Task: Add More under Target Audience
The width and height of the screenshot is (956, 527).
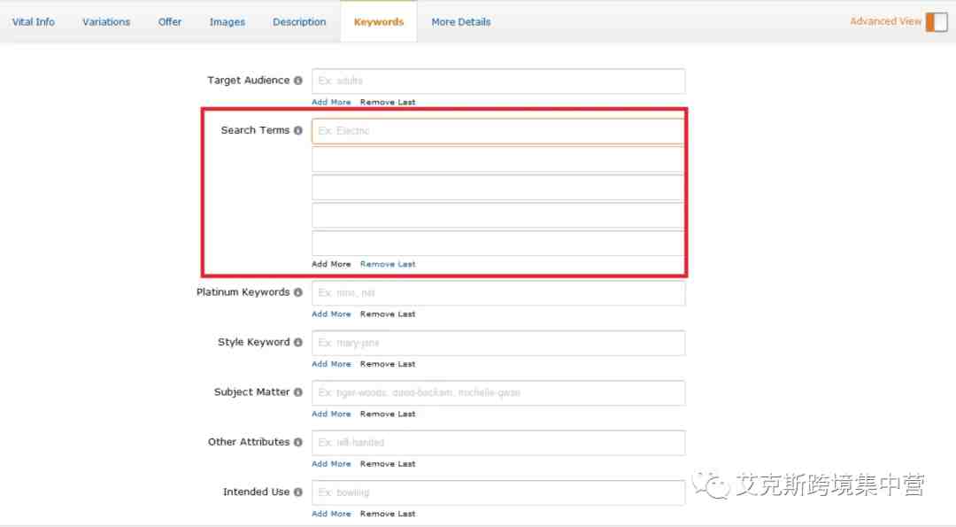Action: [331, 103]
